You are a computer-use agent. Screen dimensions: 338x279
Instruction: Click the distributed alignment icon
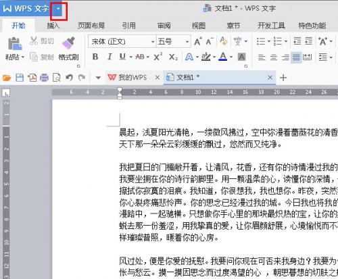tap(307, 57)
